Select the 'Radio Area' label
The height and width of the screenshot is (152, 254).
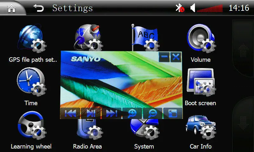click(87, 146)
